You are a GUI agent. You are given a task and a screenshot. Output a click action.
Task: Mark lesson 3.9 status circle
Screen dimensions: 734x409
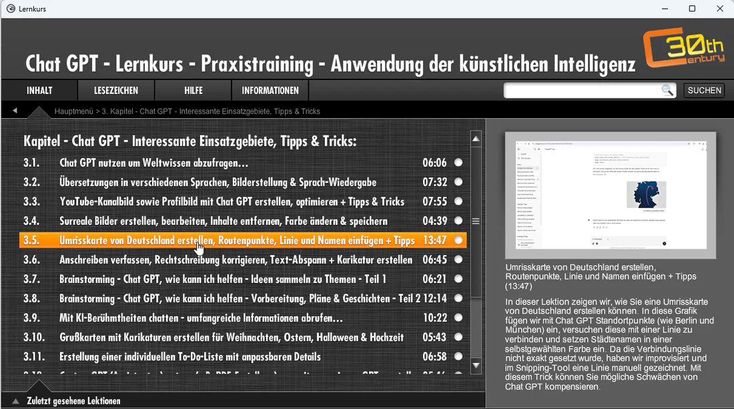pyautogui.click(x=458, y=318)
